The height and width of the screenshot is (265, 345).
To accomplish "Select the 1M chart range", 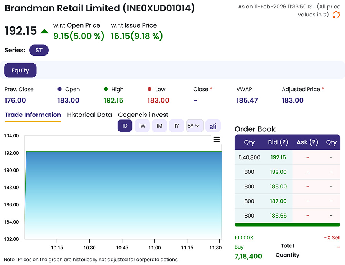I will pyautogui.click(x=159, y=126).
